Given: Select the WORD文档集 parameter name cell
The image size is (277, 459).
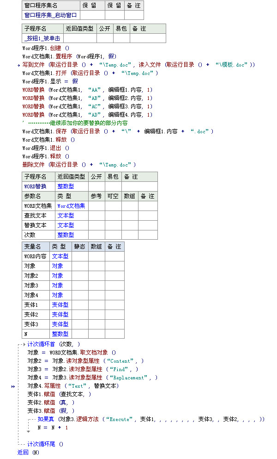Looking at the screenshot, I should (39, 206).
